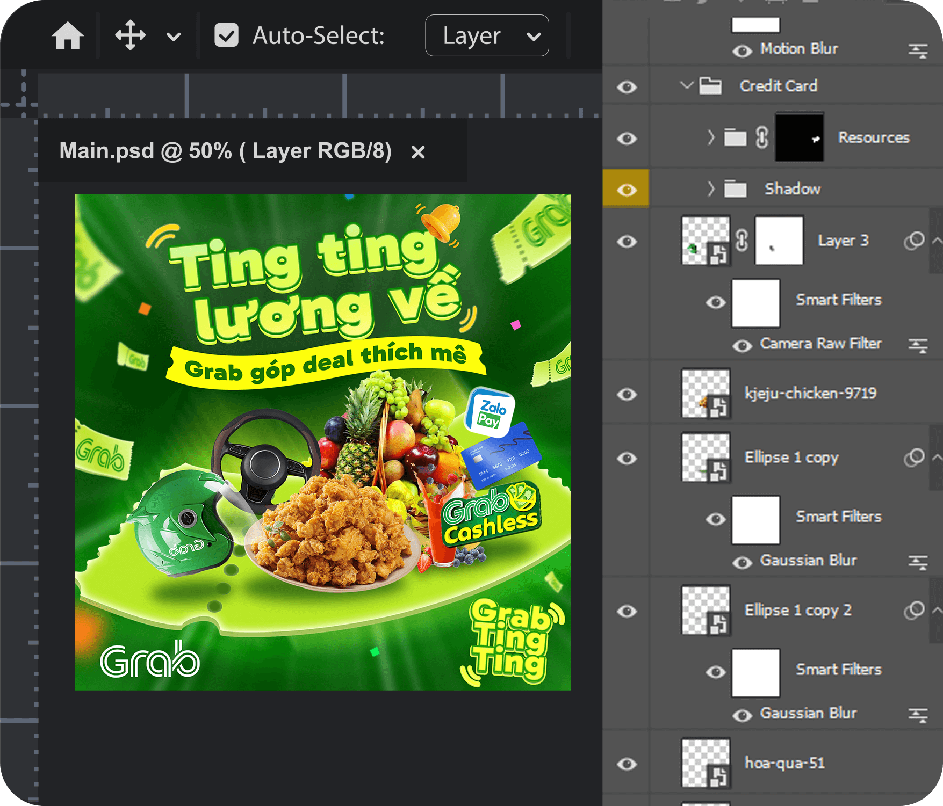Image resolution: width=943 pixels, height=806 pixels.
Task: Select the Layer 3 layer name
Action: coord(843,240)
